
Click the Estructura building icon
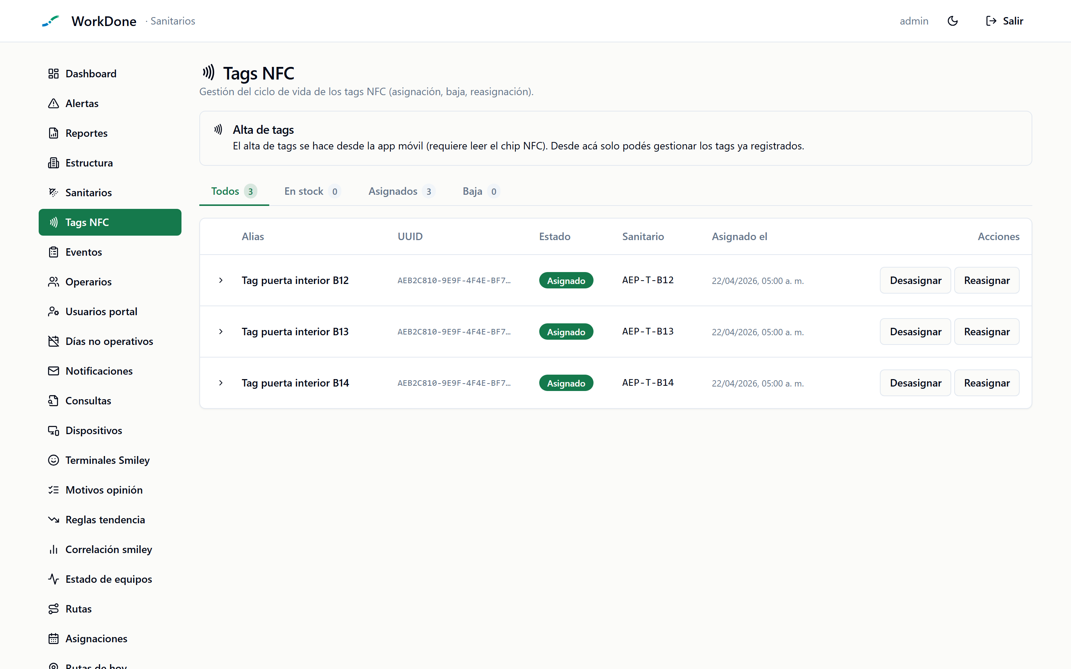click(x=54, y=163)
